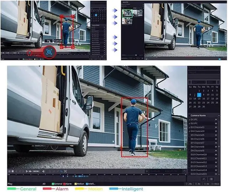Screen dimensions: 228x192
Task: Pick day 22 in the calendar
Action: 199,103
